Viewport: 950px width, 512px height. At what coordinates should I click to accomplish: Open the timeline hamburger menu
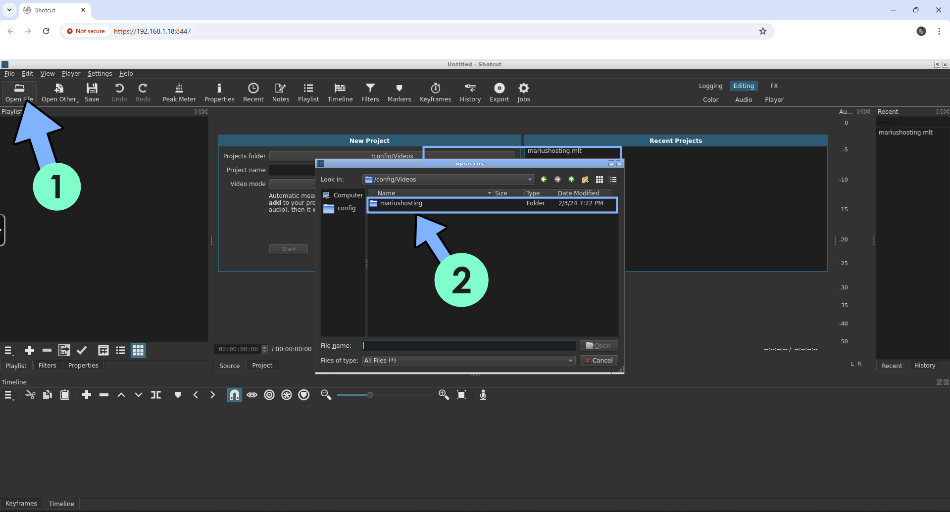(8, 395)
